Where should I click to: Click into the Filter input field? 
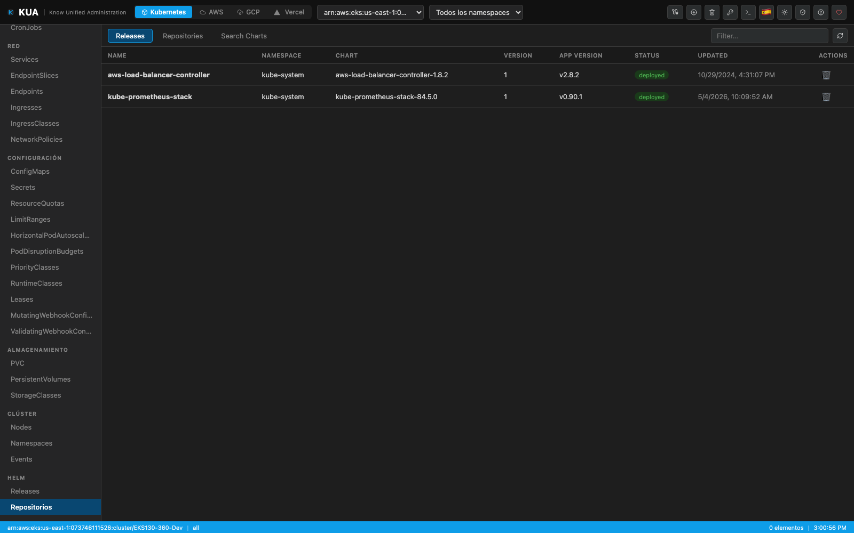pyautogui.click(x=770, y=36)
